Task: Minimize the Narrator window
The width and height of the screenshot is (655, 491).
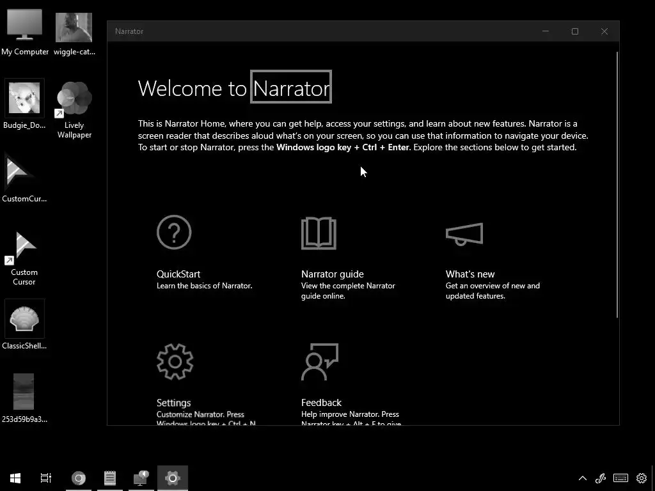Action: point(545,31)
